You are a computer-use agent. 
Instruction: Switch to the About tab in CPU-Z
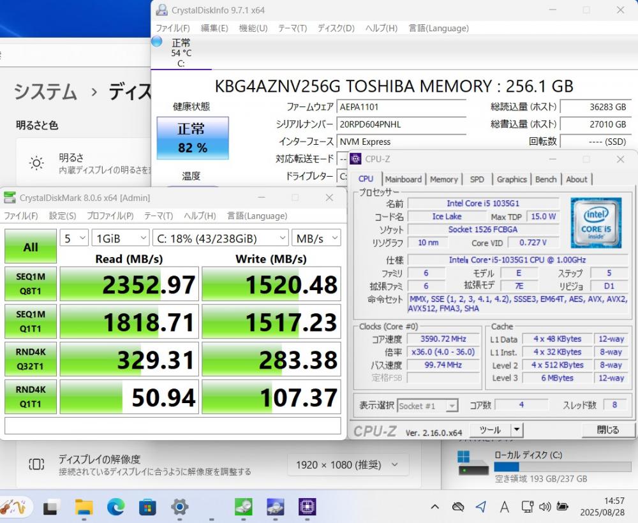[x=577, y=179]
